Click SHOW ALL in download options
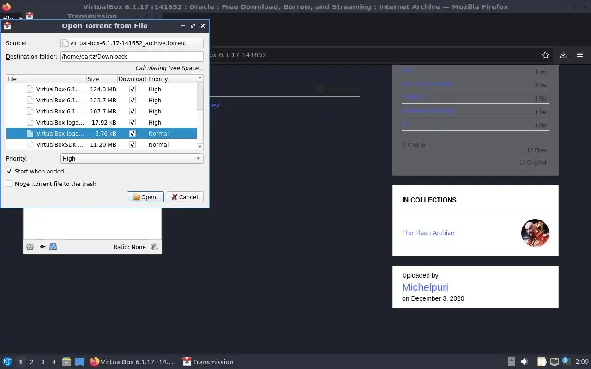Screen dimensions: 591x369 point(416,145)
